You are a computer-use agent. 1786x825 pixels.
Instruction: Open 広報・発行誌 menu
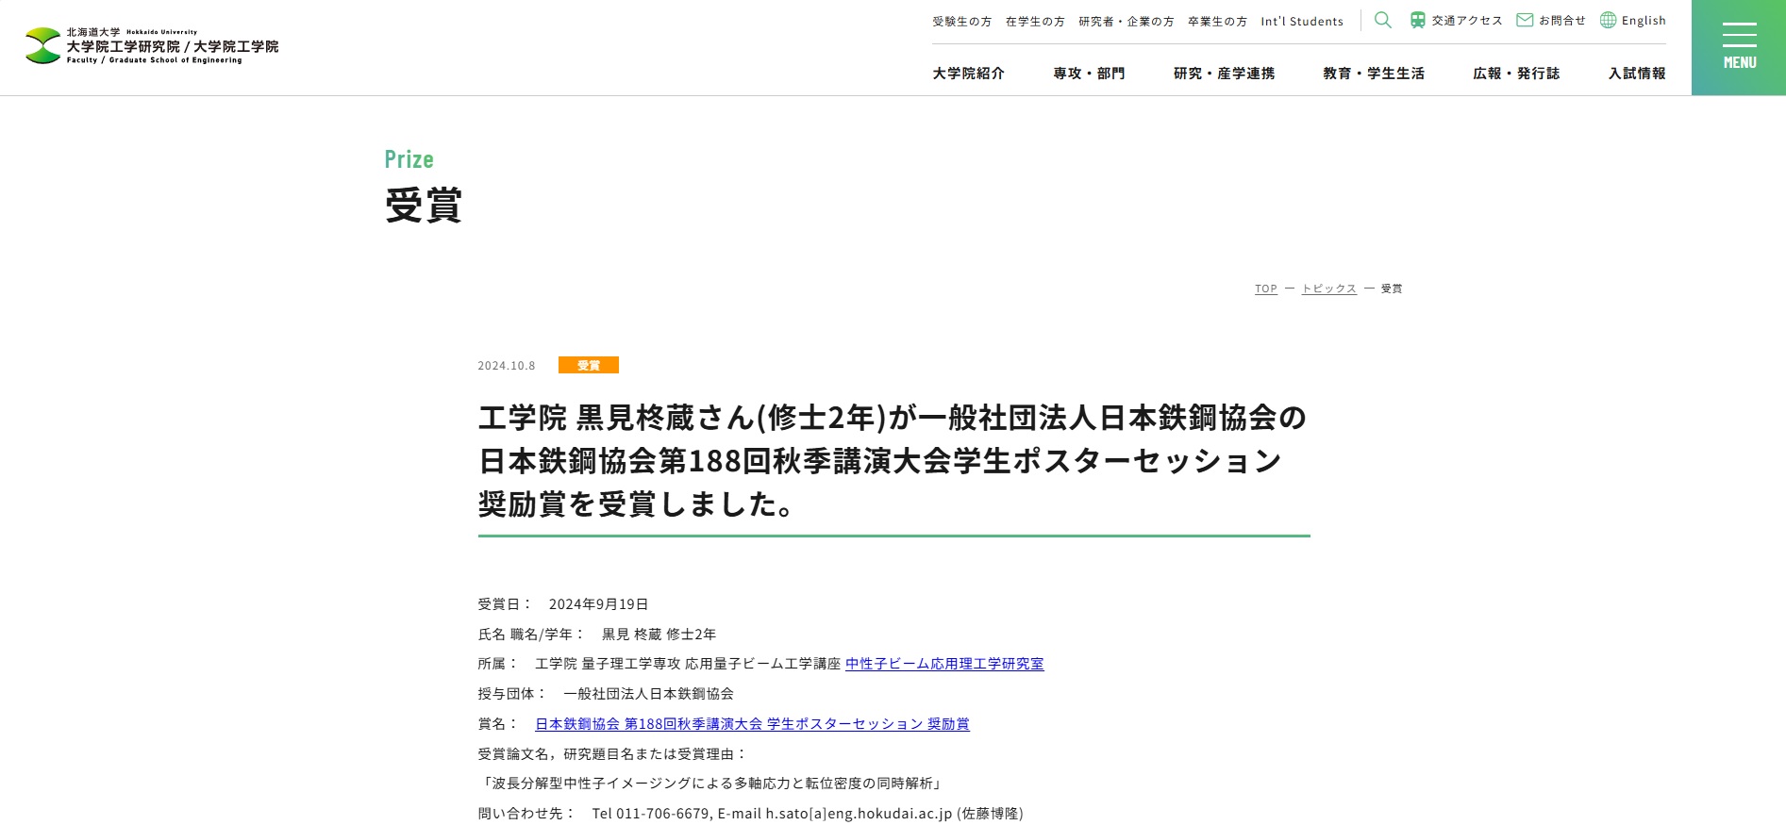point(1516,74)
